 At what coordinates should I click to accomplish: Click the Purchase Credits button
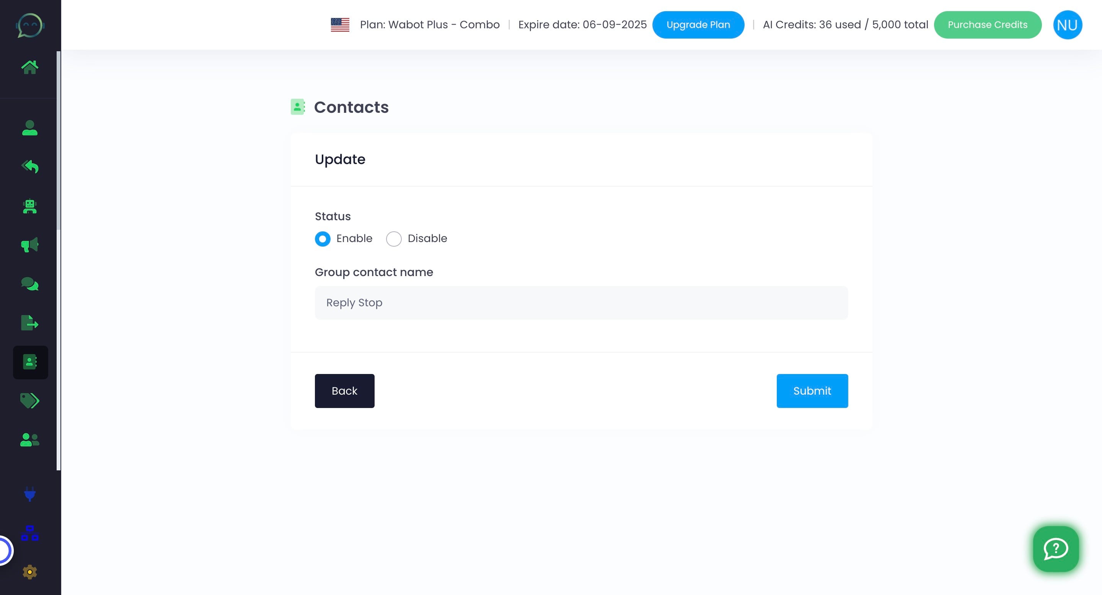point(987,25)
